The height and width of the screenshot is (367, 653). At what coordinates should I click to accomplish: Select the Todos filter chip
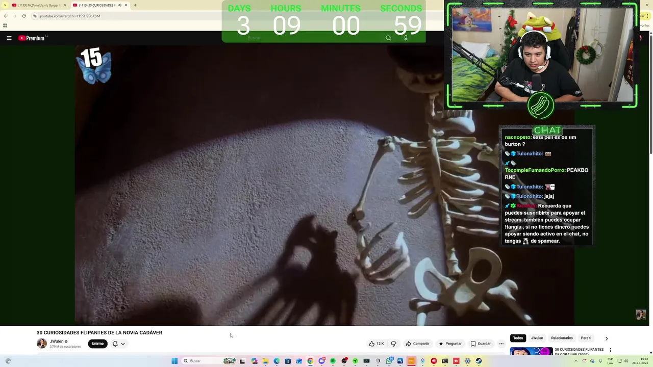(518, 338)
